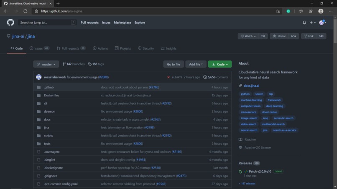Open the Projects tab
This screenshot has width=337, height=189.
123,48
